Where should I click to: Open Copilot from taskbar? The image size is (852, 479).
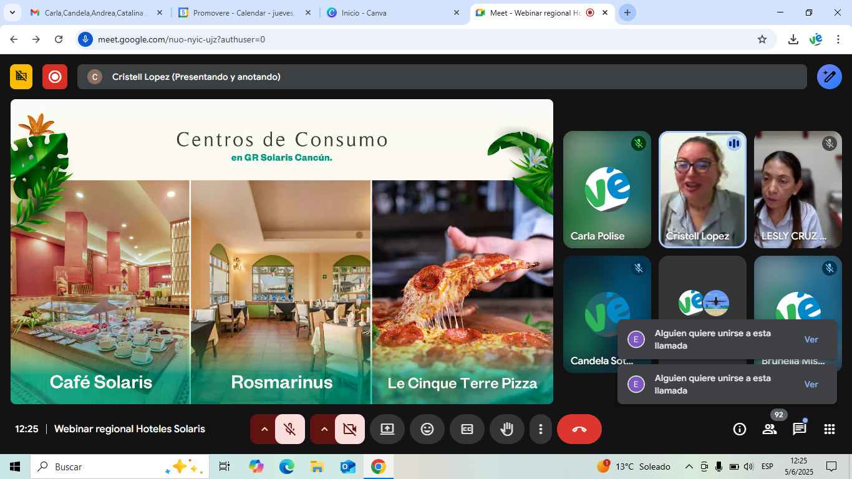point(256,467)
